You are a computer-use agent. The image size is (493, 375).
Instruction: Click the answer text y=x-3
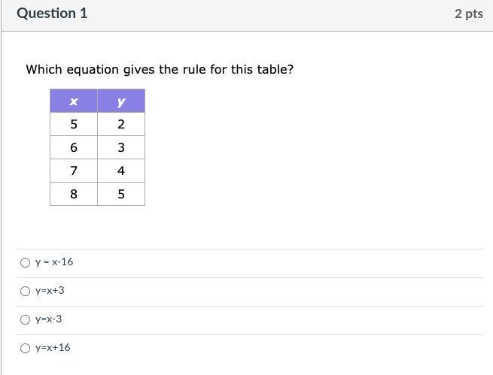point(49,319)
